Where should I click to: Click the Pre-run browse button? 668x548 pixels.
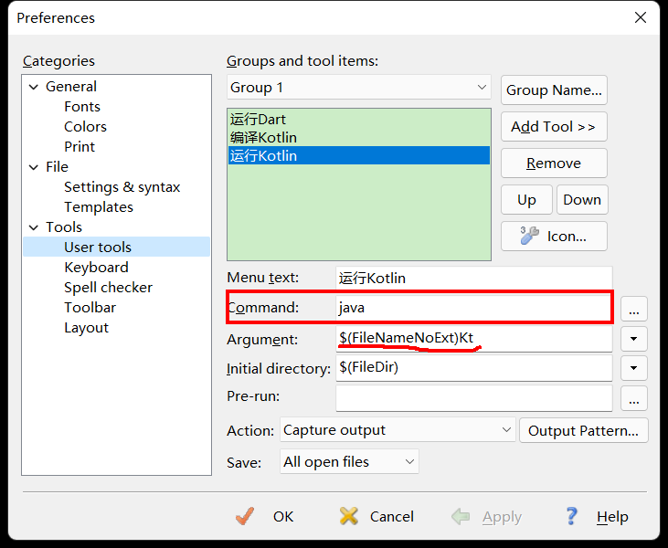click(x=634, y=398)
